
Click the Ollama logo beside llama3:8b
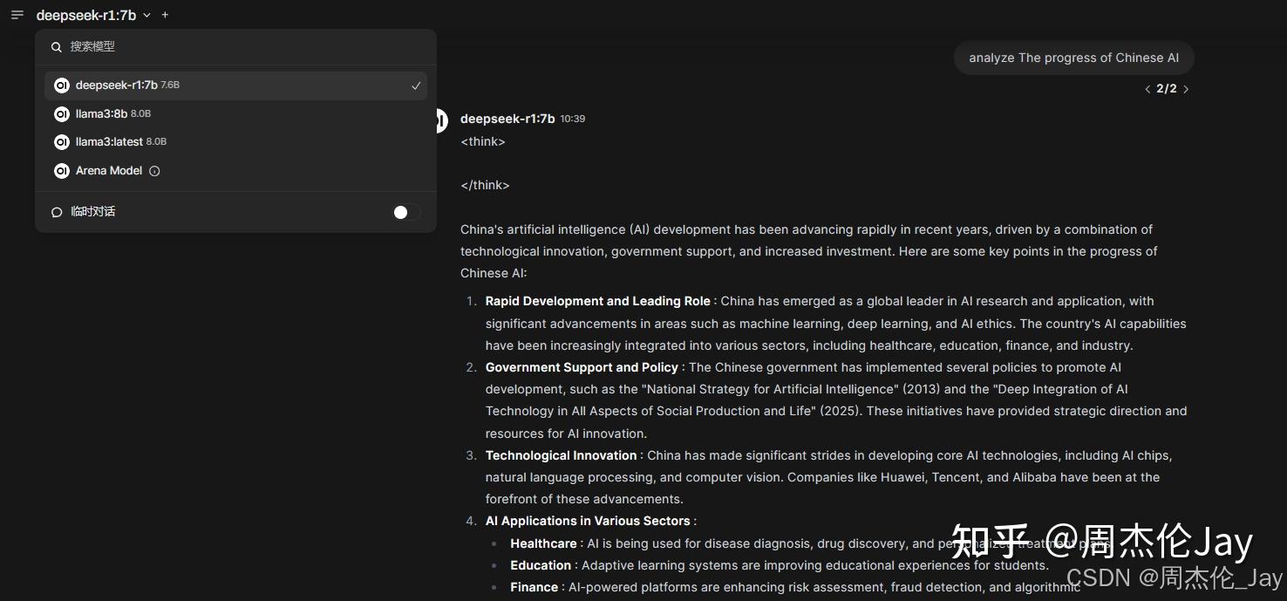click(61, 113)
